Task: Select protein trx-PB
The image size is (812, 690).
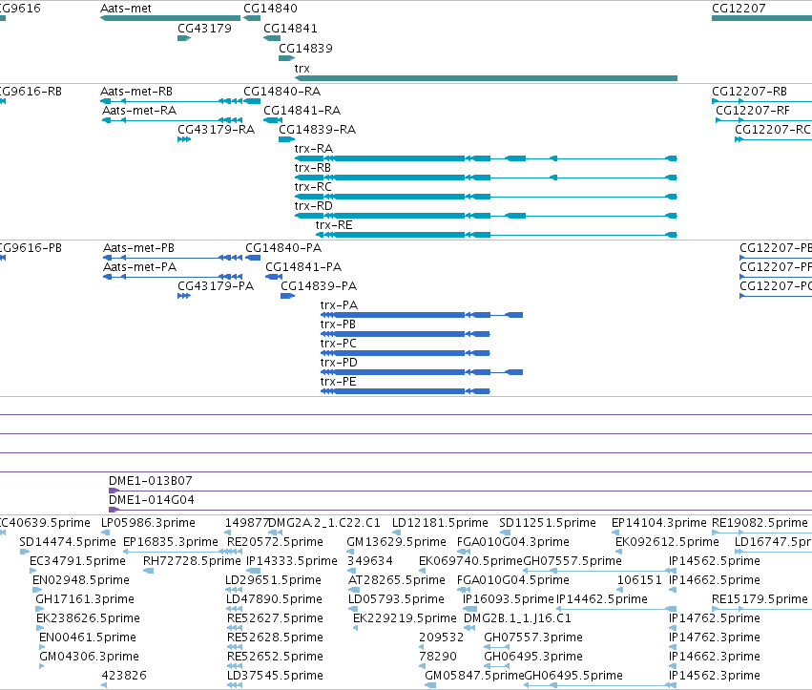Action: [405, 334]
